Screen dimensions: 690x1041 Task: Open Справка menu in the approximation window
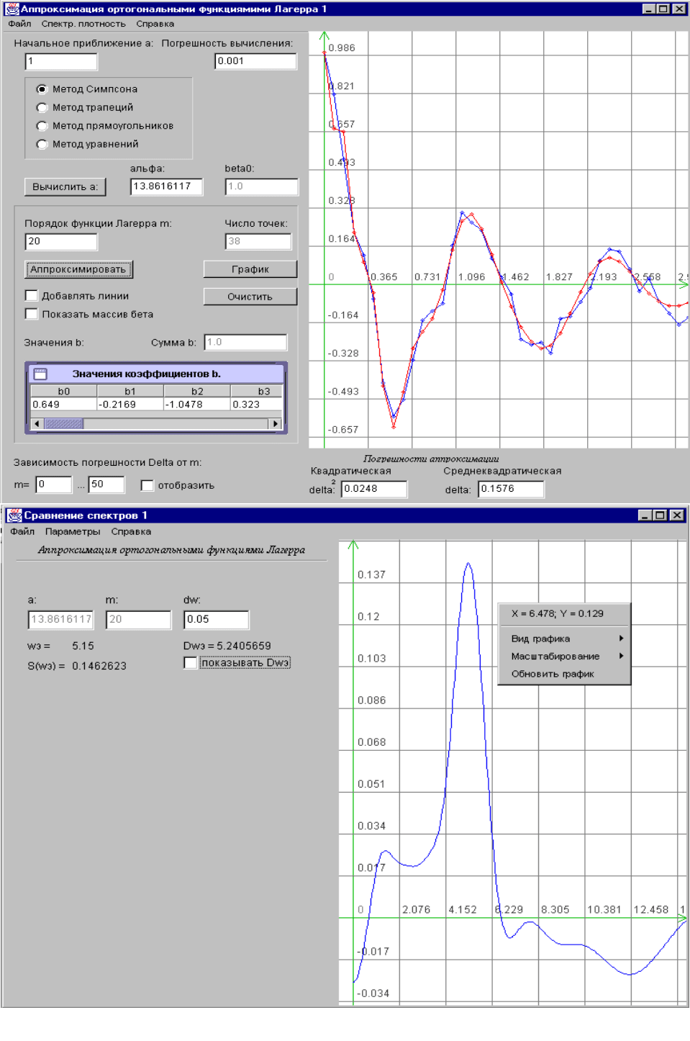coord(155,24)
